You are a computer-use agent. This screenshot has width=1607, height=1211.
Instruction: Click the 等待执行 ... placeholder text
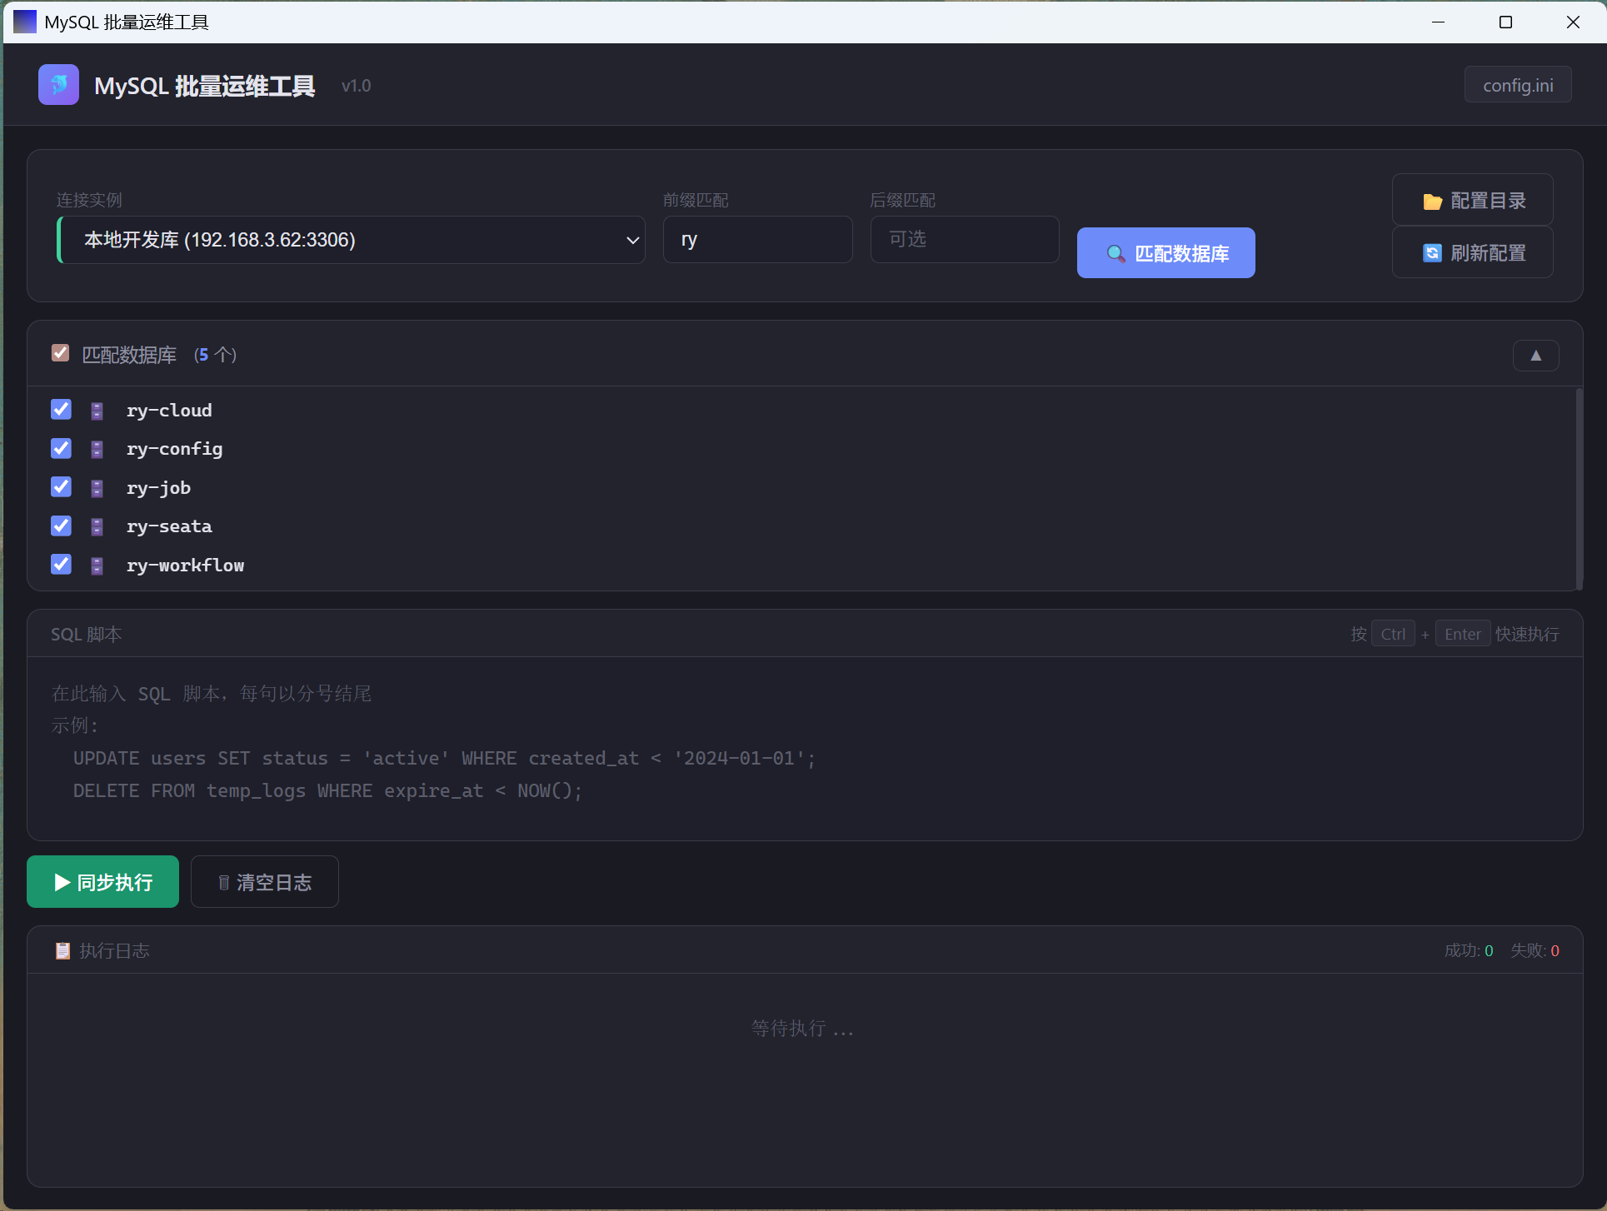pos(802,1029)
